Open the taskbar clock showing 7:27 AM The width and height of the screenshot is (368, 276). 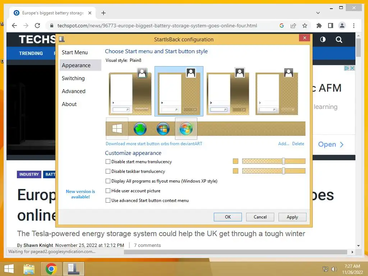coord(352,269)
